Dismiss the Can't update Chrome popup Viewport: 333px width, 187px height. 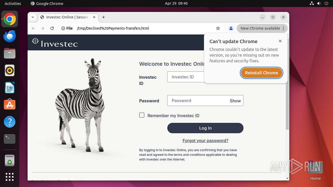click(x=280, y=41)
